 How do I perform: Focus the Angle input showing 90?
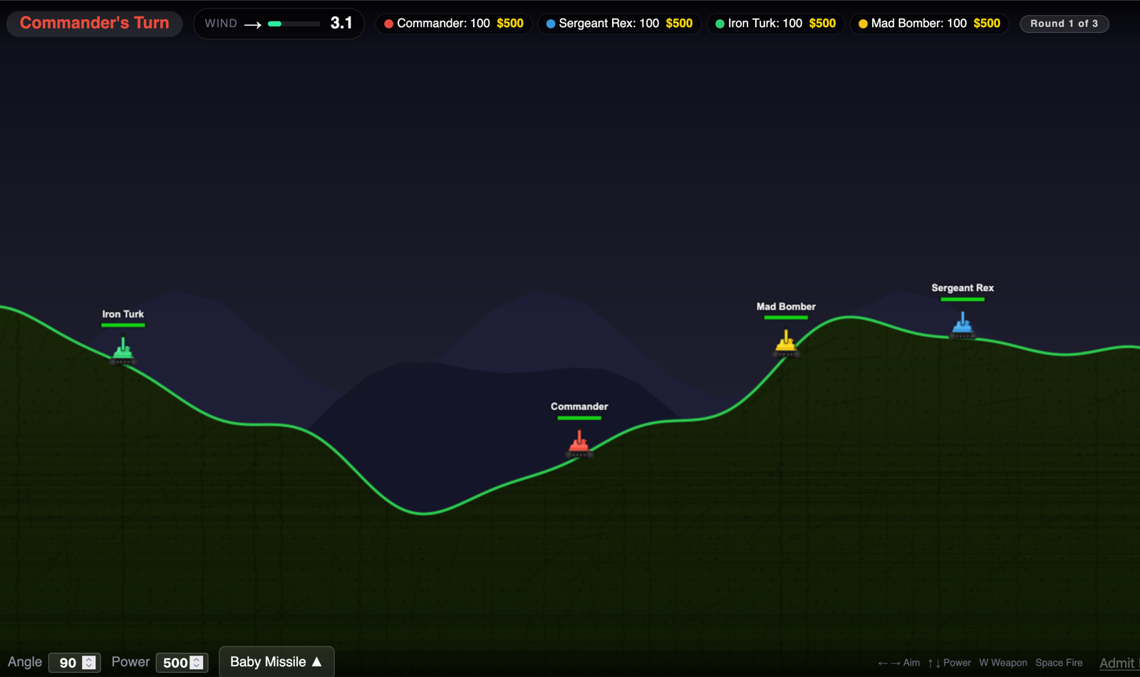74,663
